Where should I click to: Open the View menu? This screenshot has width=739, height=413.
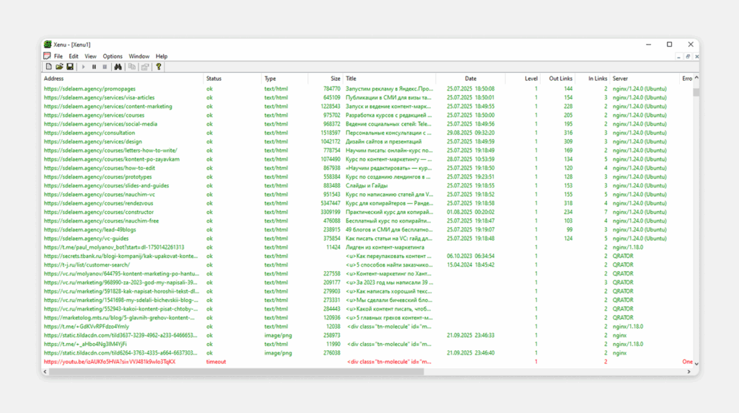(x=90, y=56)
